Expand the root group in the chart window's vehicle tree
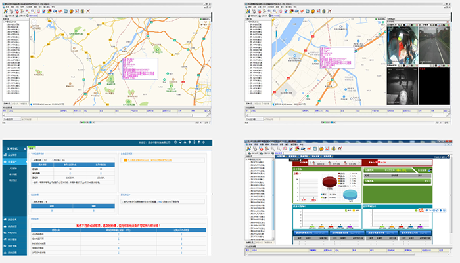460x263 pixels. point(247,161)
